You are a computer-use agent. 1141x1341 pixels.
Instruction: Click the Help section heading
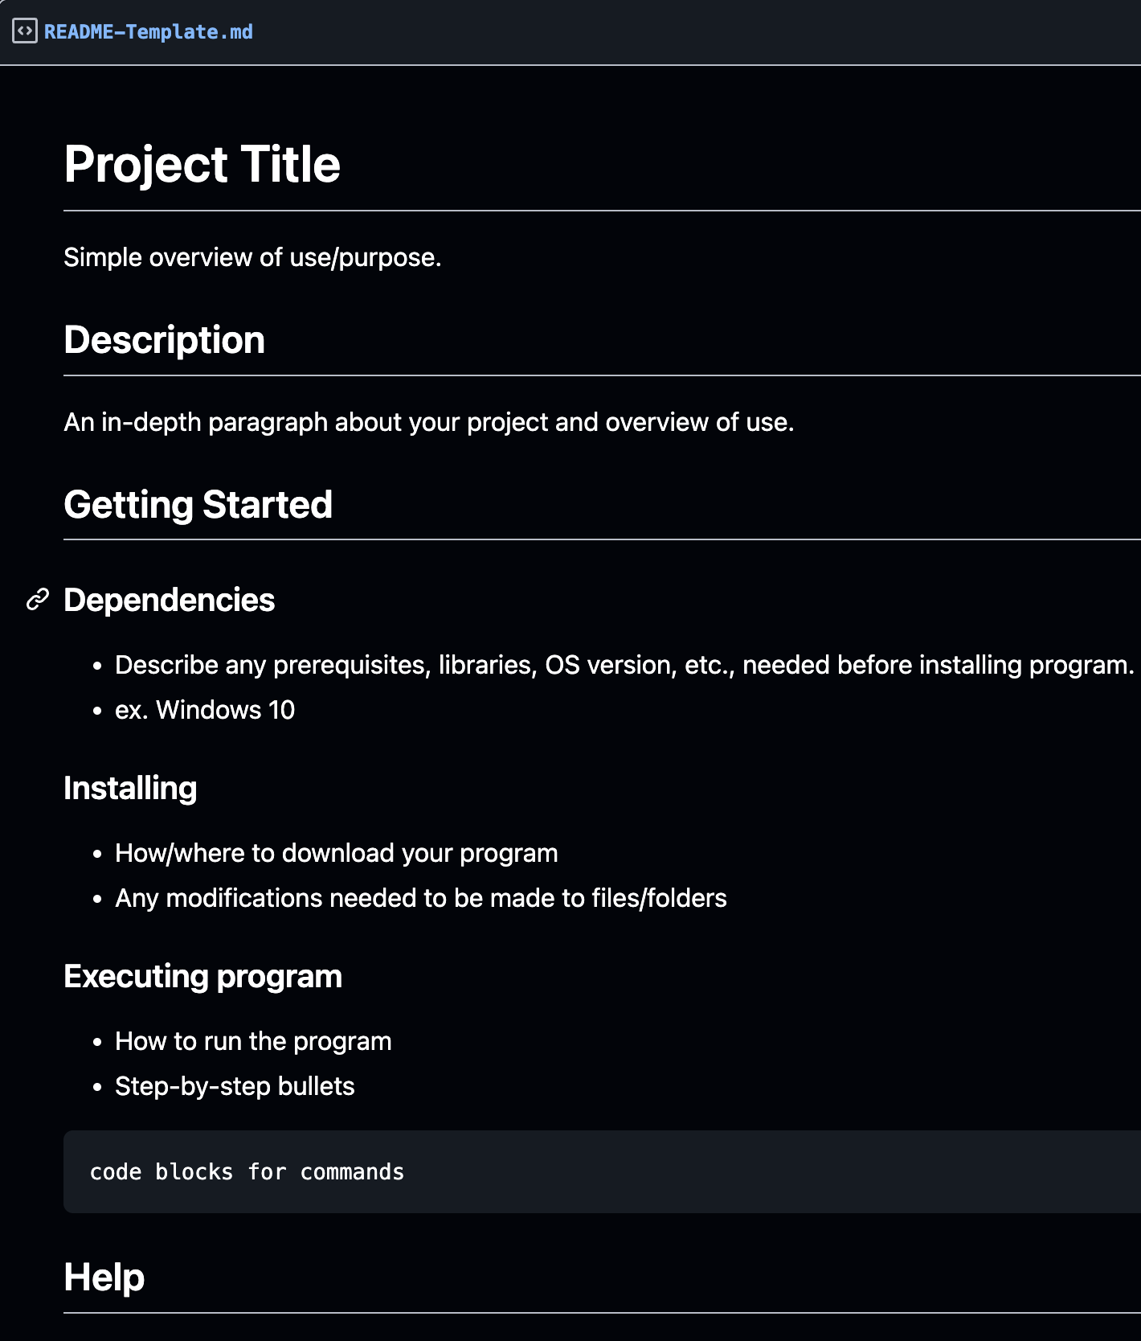tap(104, 1277)
